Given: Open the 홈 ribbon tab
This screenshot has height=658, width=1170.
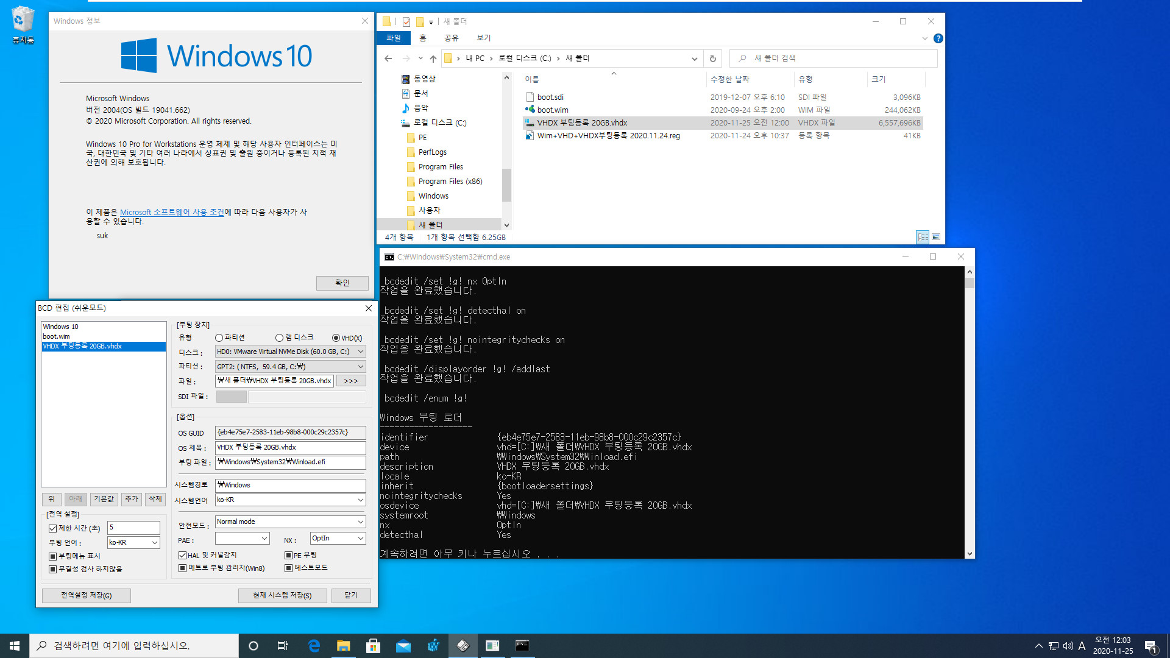Looking at the screenshot, I should [423, 38].
